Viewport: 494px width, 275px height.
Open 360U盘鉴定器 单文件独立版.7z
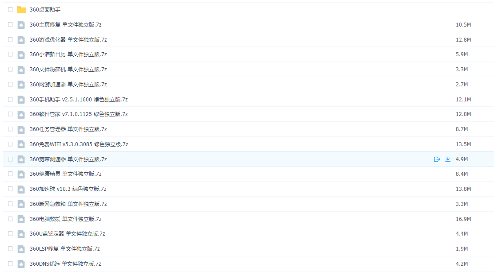tap(68, 233)
